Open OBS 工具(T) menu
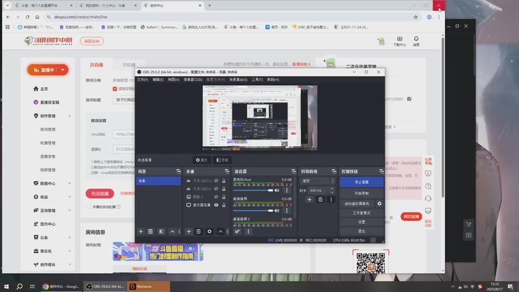This screenshot has height=292, width=519. 257,79
